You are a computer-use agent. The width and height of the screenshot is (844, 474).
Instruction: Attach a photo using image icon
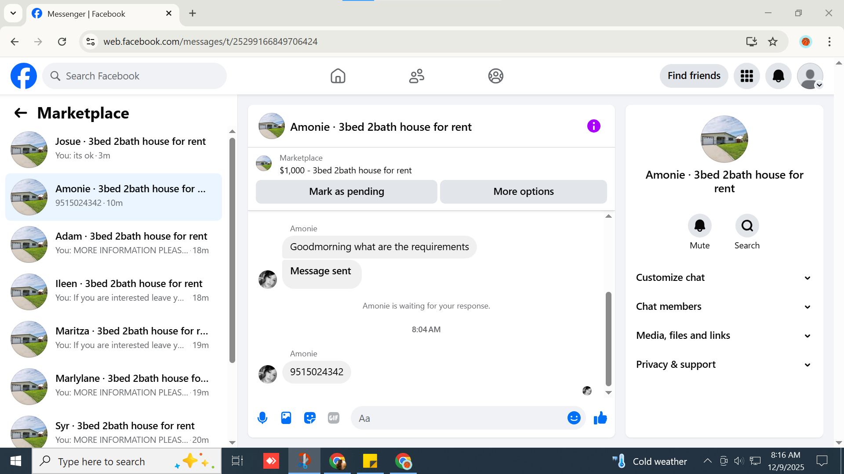[x=286, y=418]
